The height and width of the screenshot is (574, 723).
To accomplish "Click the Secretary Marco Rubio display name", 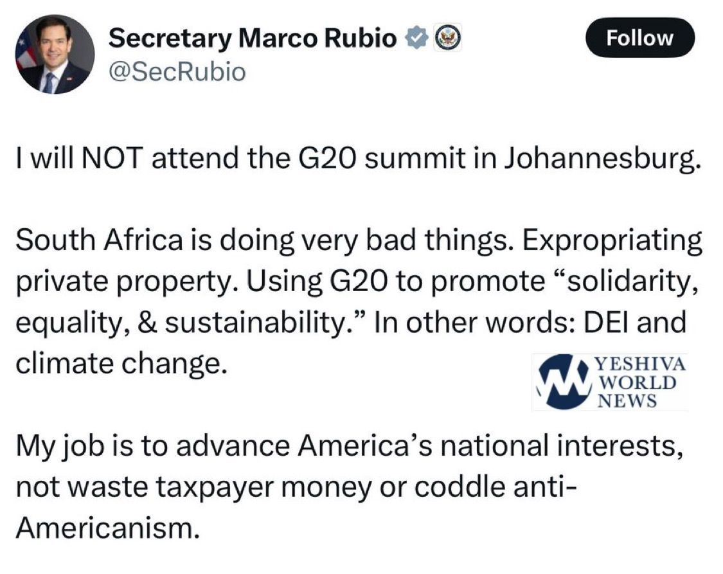I will [x=252, y=39].
